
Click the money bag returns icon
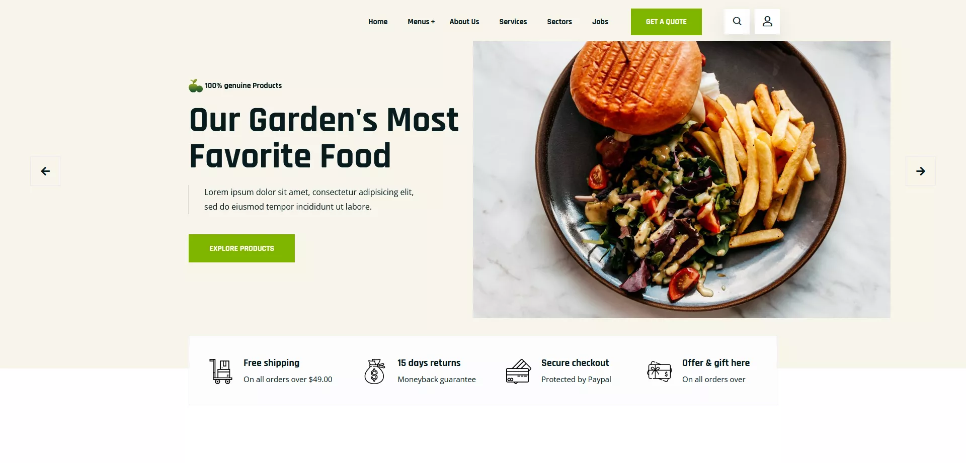pyautogui.click(x=375, y=372)
